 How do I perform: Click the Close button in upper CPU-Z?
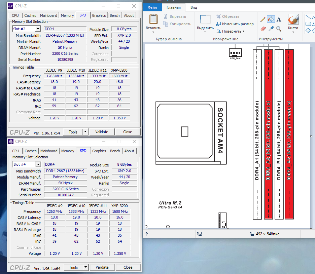tap(128, 132)
